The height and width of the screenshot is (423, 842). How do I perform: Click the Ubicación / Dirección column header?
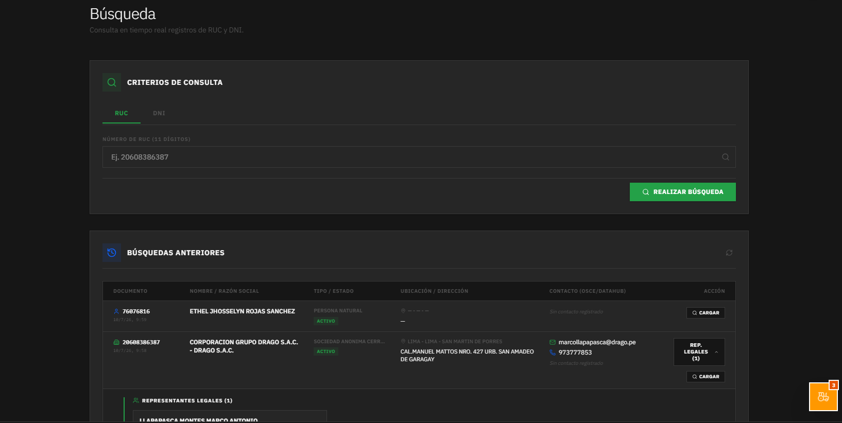pos(434,291)
